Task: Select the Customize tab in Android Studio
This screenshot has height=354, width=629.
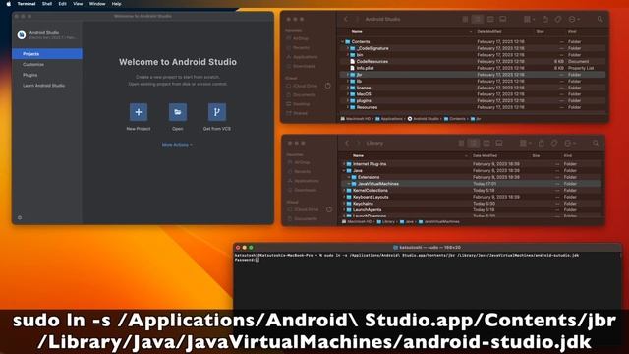Action: tap(47, 64)
